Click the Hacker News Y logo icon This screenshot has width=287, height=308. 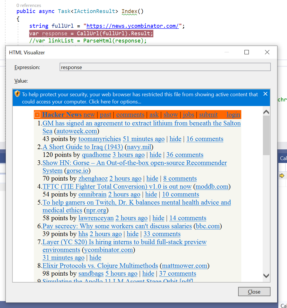pos(37,114)
